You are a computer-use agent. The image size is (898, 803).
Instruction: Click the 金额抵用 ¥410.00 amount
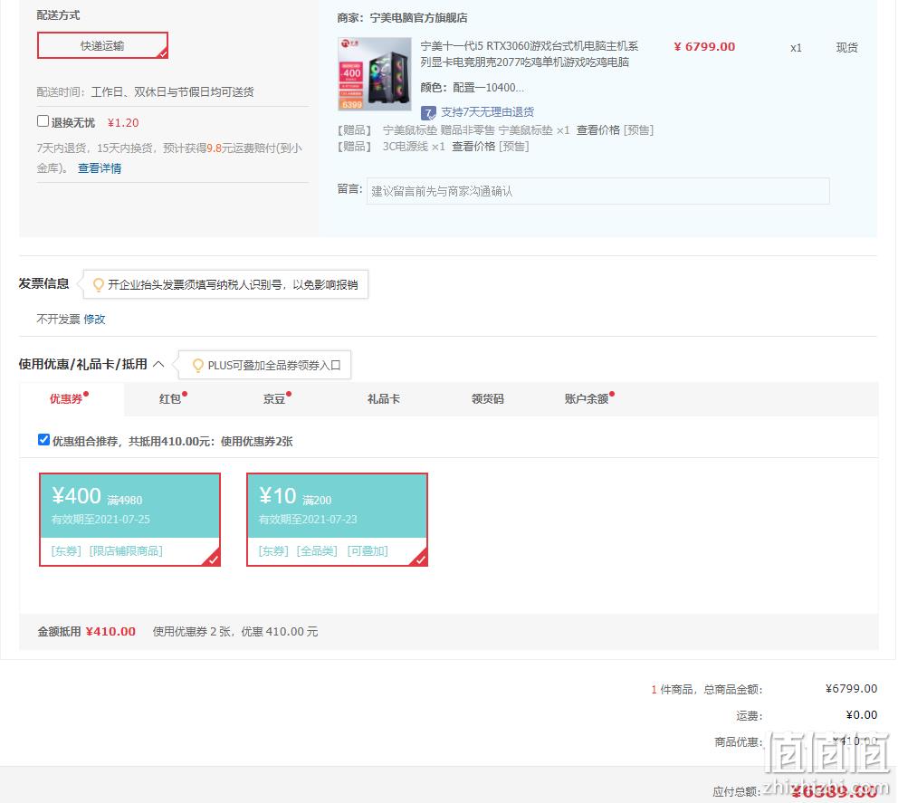110,631
